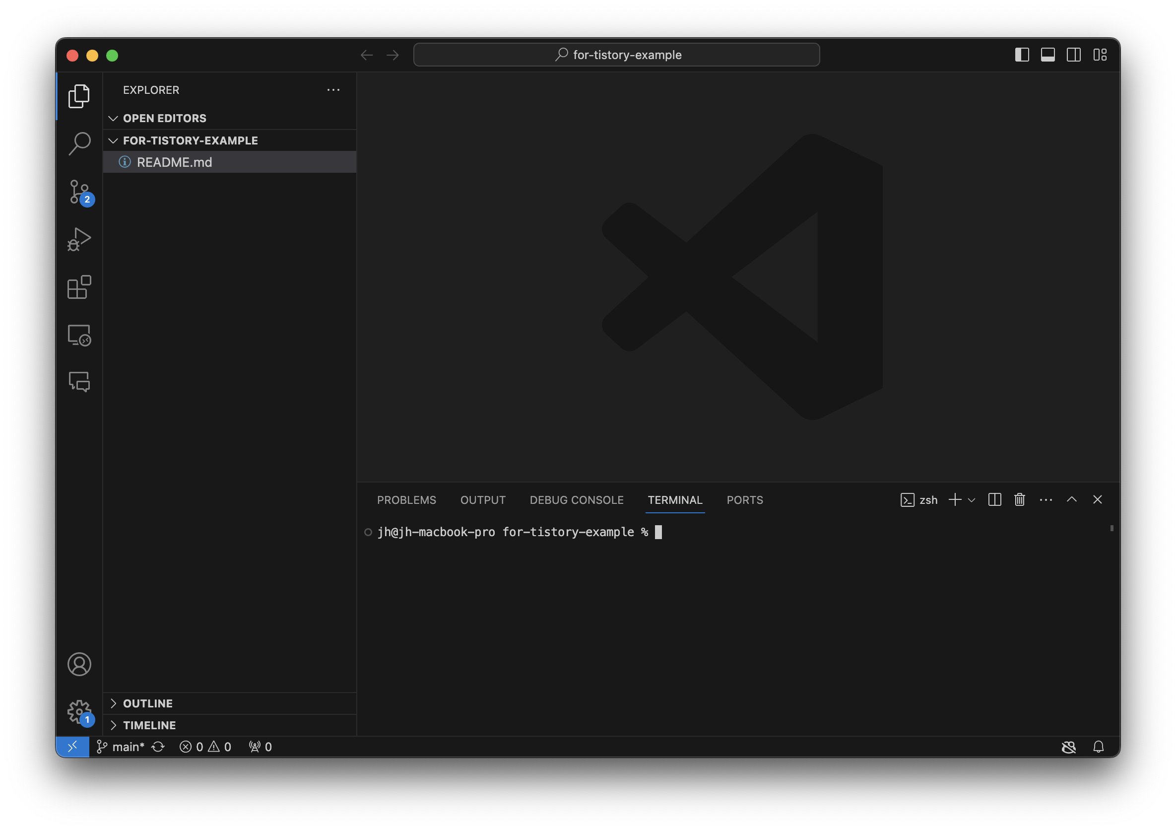The image size is (1176, 831).
Task: Click the for-tistory-example command center search box
Action: (x=616, y=55)
